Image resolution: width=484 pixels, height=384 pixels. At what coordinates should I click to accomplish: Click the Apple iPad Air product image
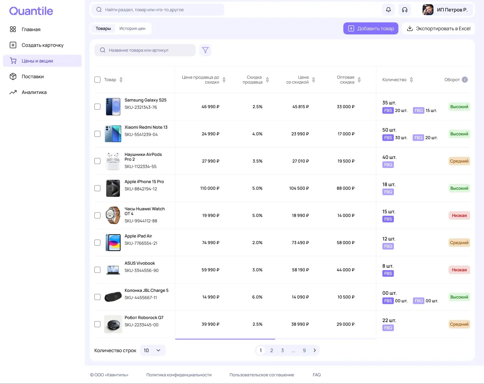coord(113,243)
